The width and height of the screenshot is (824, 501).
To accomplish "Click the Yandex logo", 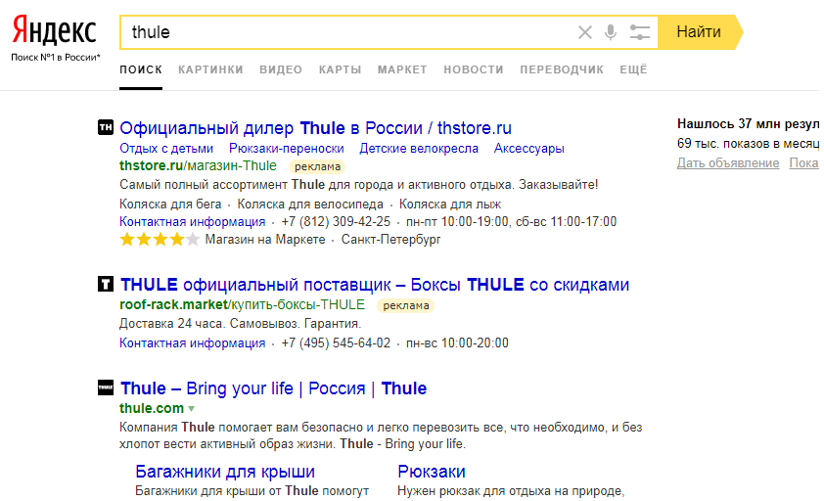I will pyautogui.click(x=55, y=32).
